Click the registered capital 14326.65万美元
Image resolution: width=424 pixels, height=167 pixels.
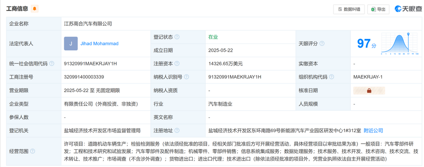click(226, 64)
